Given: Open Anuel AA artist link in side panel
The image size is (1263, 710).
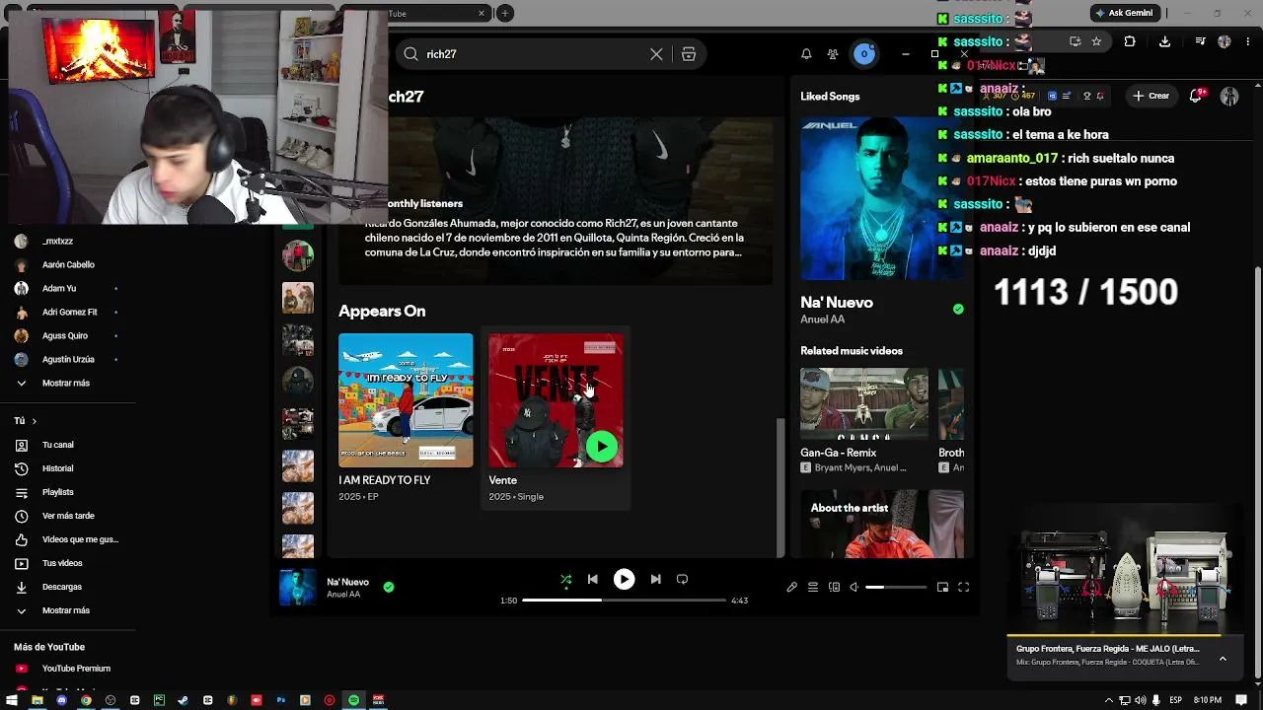Looking at the screenshot, I should 823,319.
